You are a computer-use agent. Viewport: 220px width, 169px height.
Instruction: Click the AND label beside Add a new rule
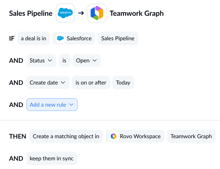point(16,105)
